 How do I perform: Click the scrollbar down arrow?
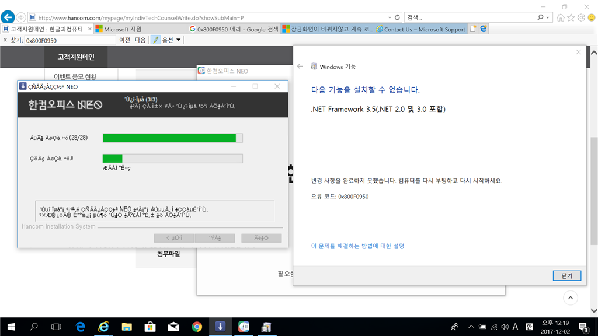(x=594, y=310)
